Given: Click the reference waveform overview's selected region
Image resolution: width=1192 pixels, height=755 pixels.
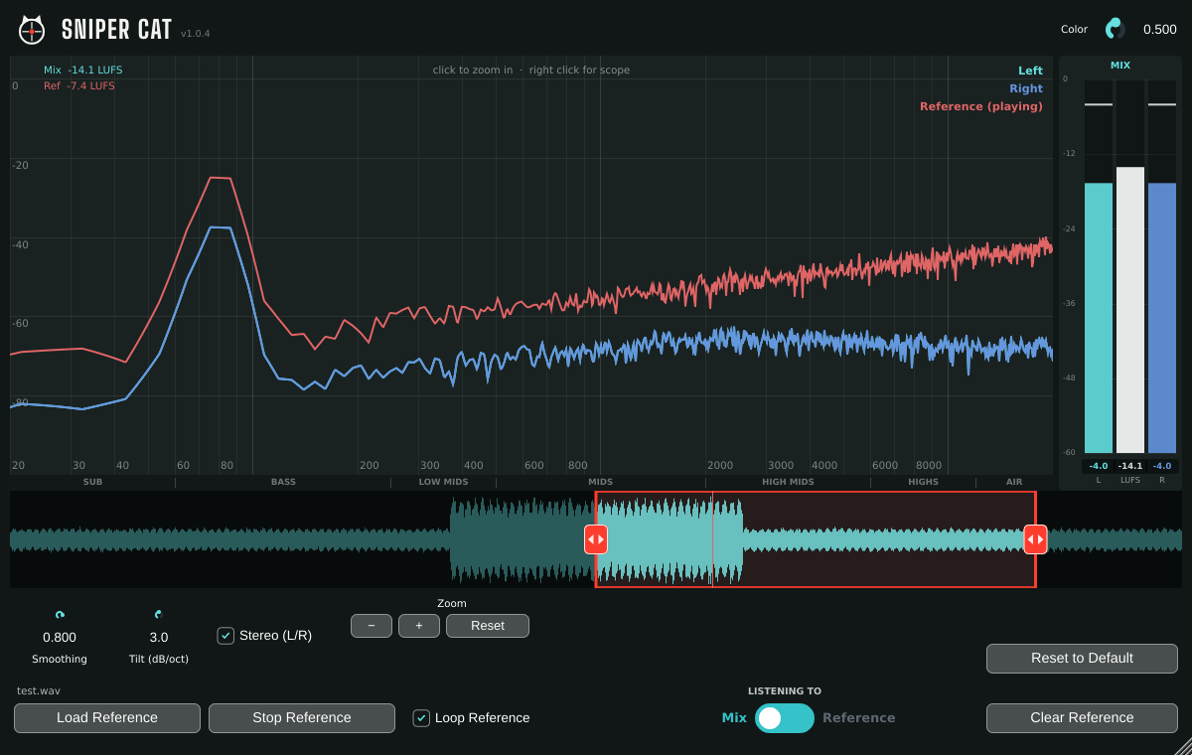Looking at the screenshot, I should point(816,539).
